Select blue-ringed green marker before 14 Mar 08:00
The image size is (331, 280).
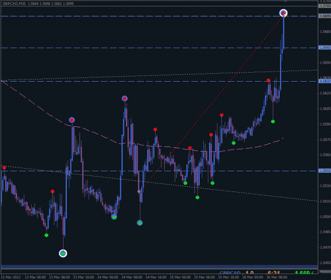pyautogui.click(x=114, y=217)
